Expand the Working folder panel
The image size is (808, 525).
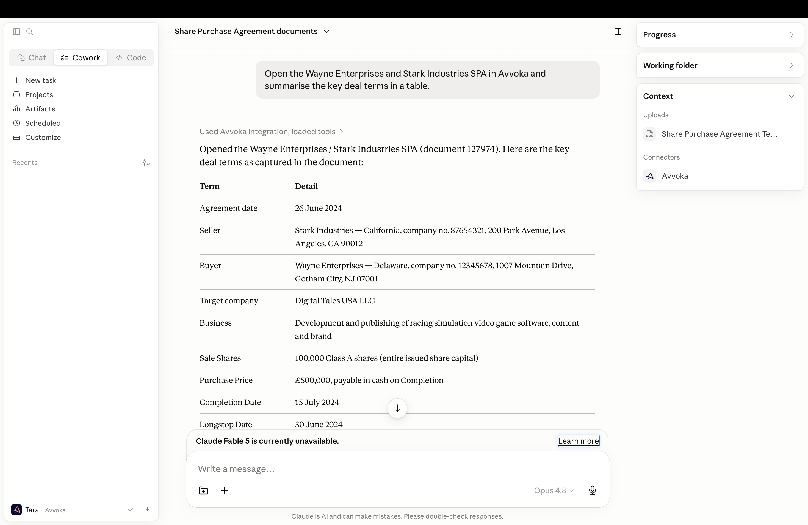pyautogui.click(x=720, y=65)
